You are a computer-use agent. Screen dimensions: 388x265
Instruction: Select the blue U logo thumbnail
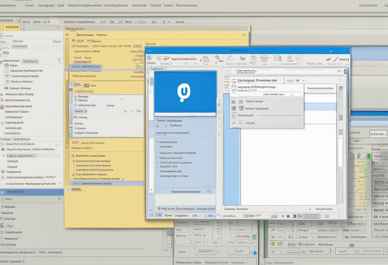click(x=185, y=92)
